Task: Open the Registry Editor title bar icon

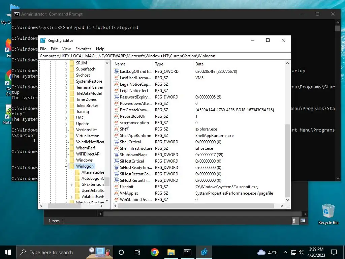Action: click(43, 40)
